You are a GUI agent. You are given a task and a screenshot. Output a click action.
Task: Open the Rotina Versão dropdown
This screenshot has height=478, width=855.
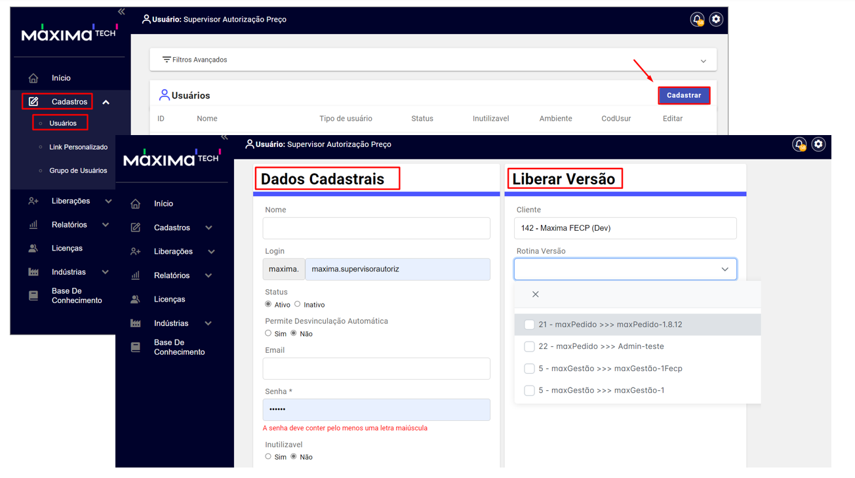click(x=625, y=269)
